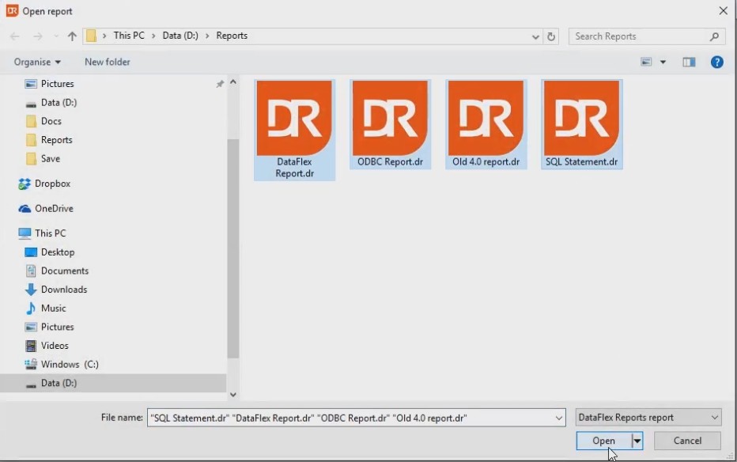This screenshot has width=737, height=462.
Task: Click New folder in the toolbar
Action: (108, 62)
